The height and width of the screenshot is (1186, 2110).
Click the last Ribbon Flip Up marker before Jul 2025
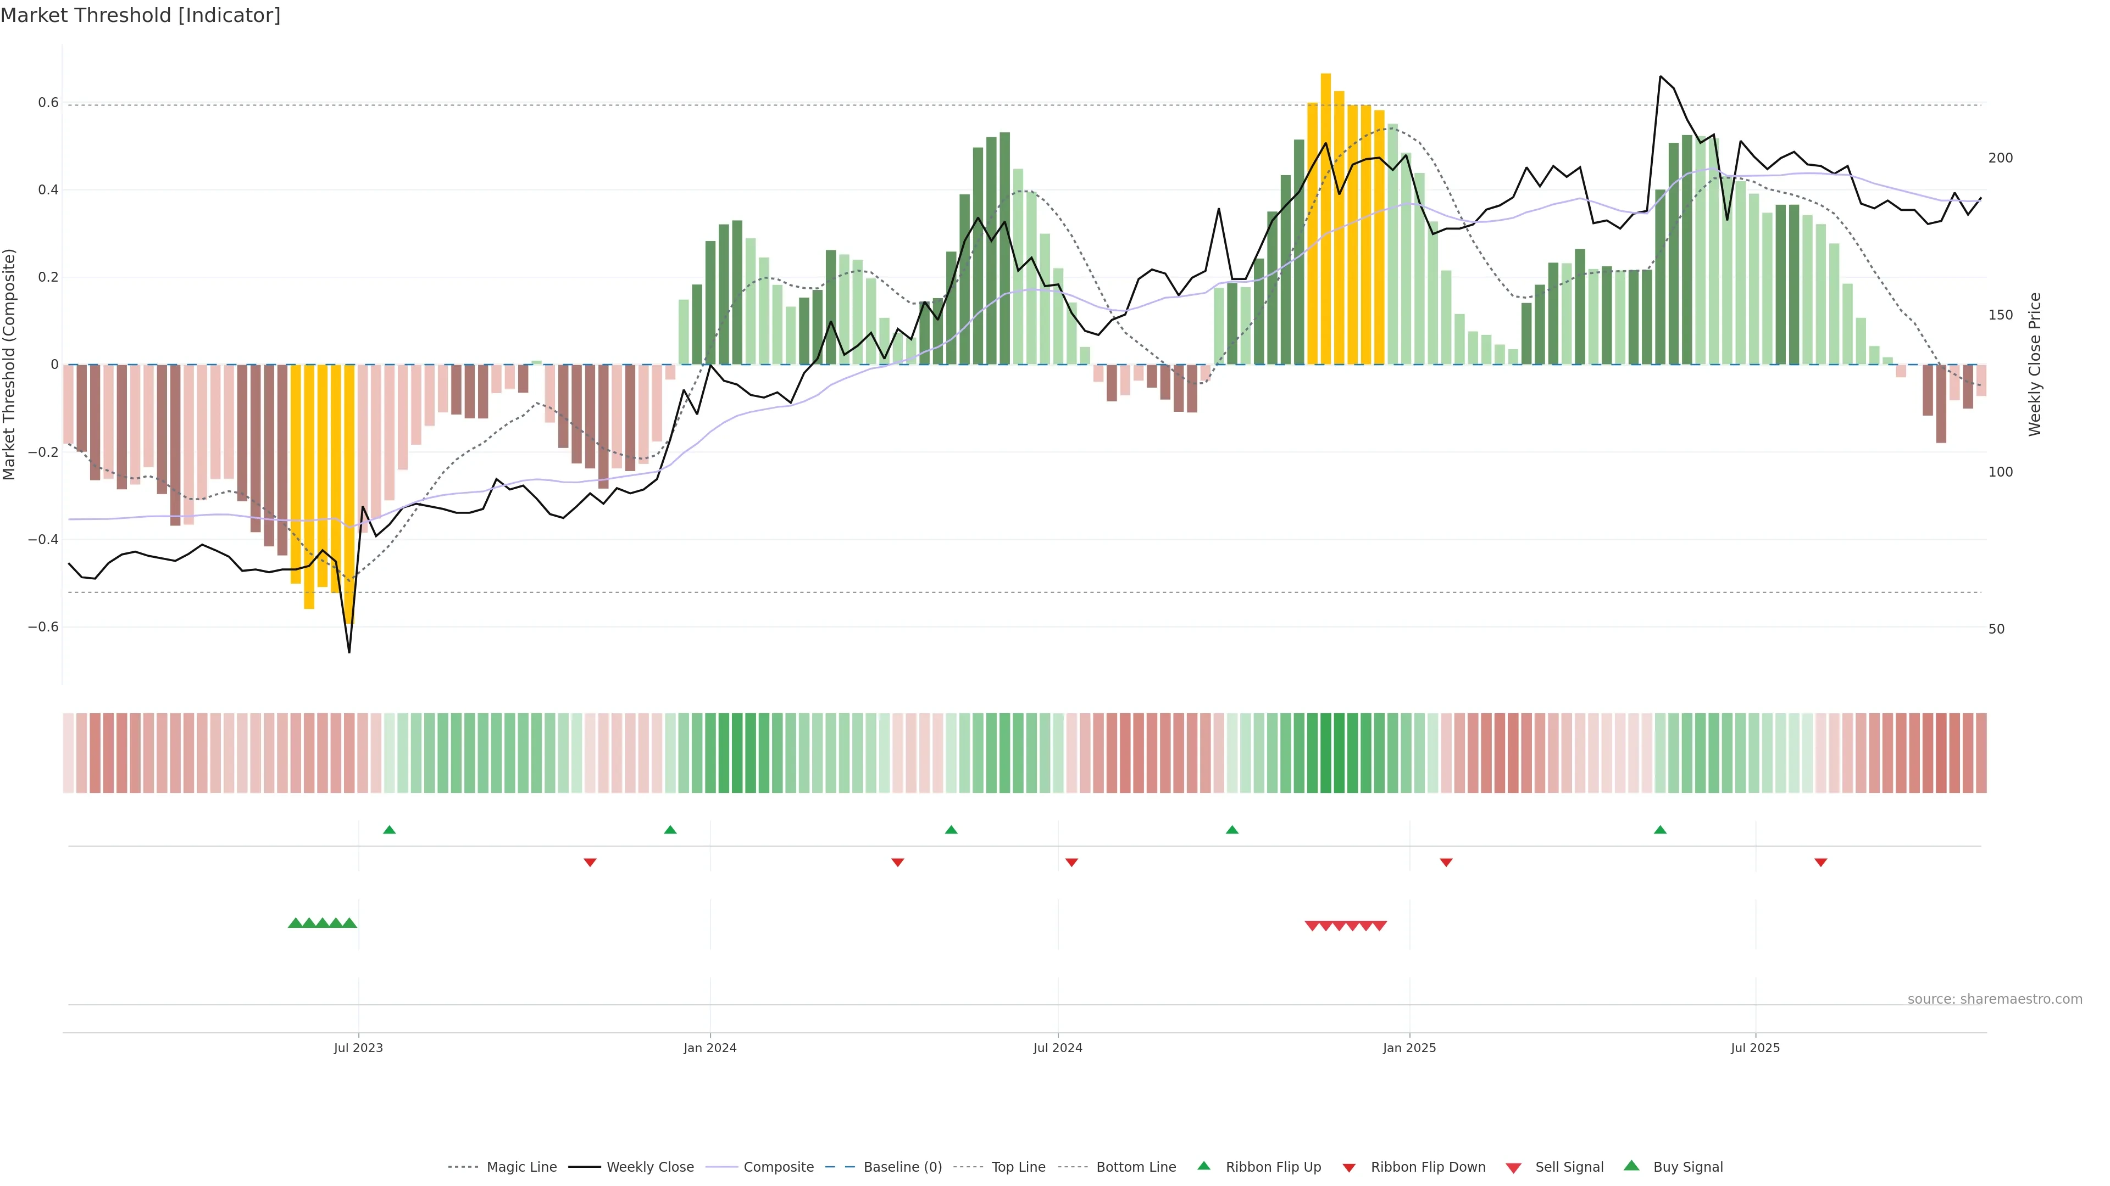point(1661,830)
